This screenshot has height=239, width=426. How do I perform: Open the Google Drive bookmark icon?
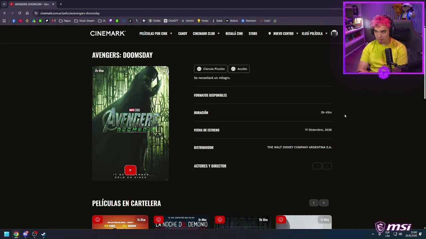click(34, 21)
